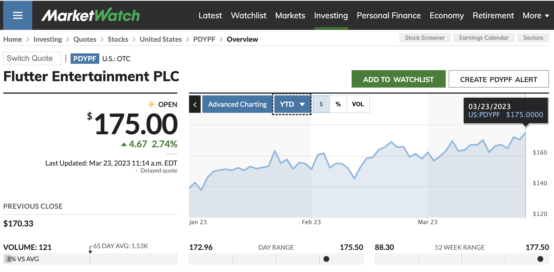Screen dimensions: 554x272
Task: Switch chart to percent view
Action: click(338, 104)
